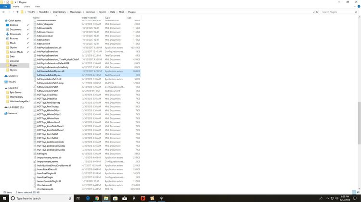Jump to SteamApps in address path

(x=76, y=12)
